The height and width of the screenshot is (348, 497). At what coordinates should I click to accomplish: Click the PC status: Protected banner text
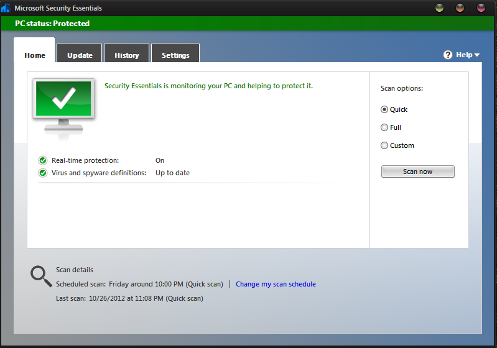(52, 24)
